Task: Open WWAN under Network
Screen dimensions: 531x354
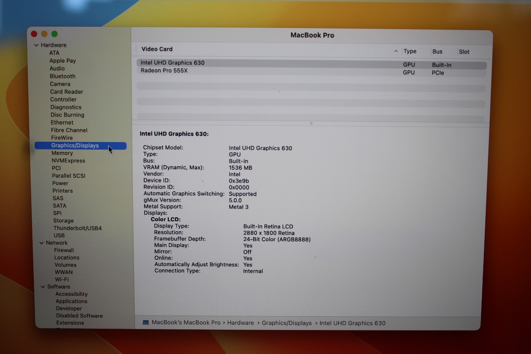Action: [x=64, y=272]
